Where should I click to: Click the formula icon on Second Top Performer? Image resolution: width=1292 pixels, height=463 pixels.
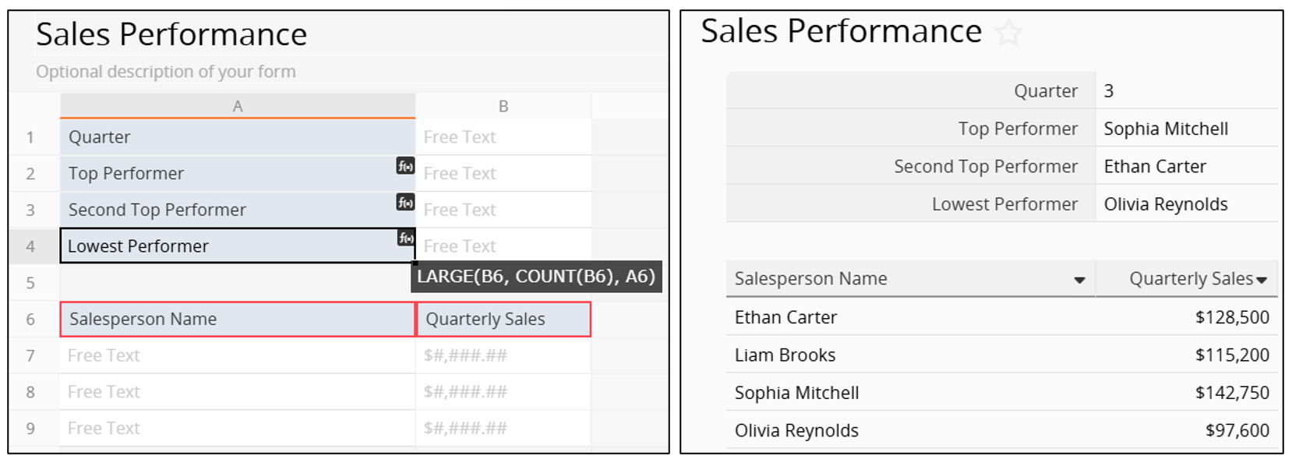tap(405, 202)
